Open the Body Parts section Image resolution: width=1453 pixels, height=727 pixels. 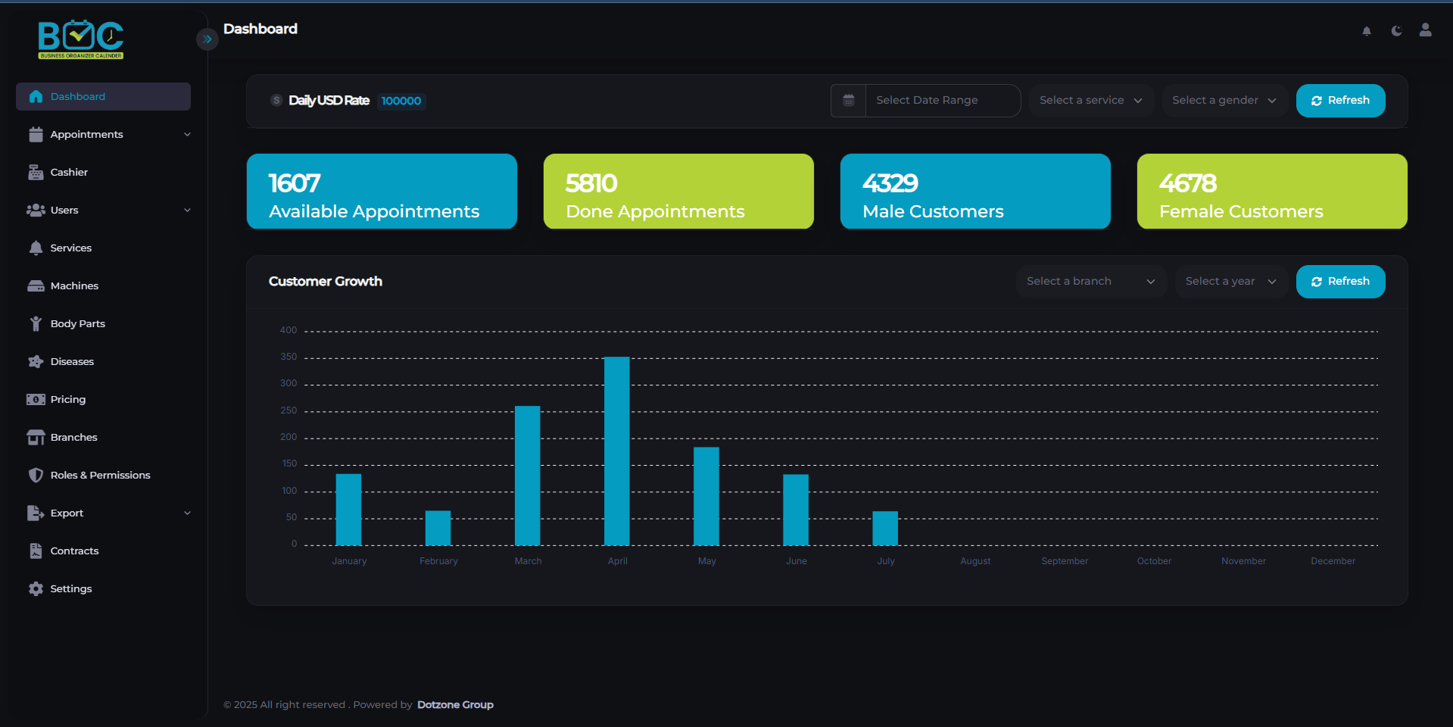point(77,324)
